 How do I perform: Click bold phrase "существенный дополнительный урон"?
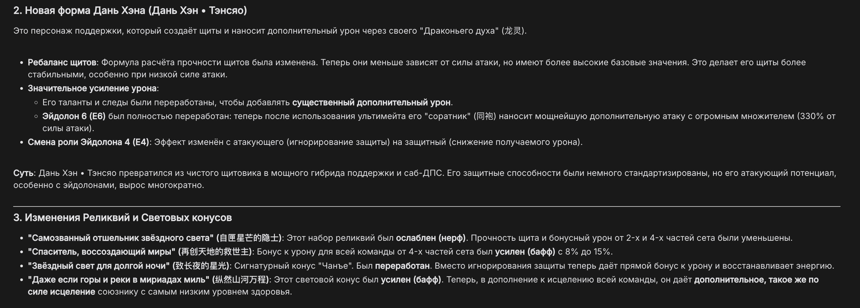[371, 103]
